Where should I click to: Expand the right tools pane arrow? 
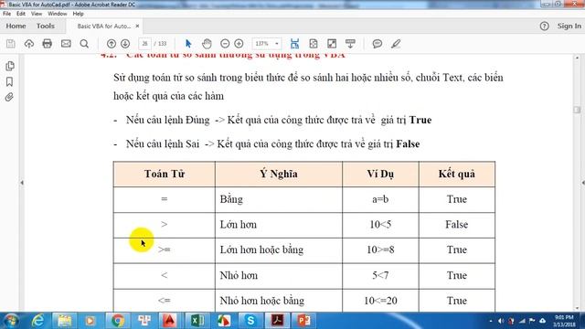pyautogui.click(x=583, y=183)
